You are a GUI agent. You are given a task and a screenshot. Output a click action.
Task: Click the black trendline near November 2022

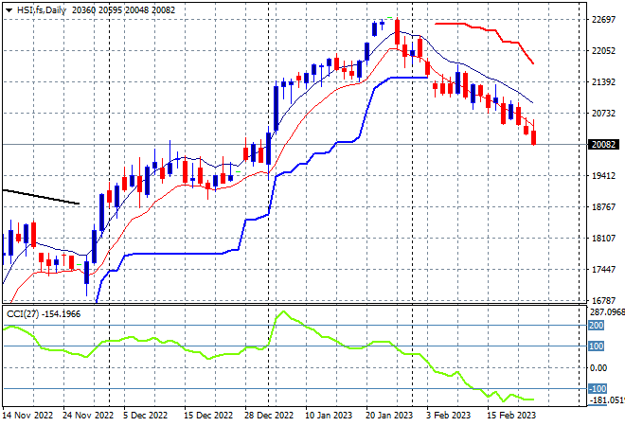point(41,197)
